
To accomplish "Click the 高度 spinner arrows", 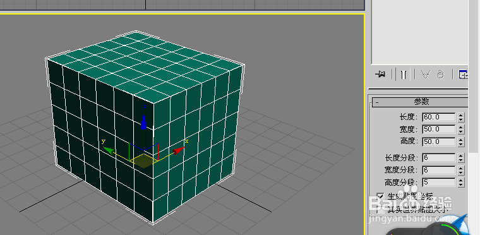I will pos(461,142).
